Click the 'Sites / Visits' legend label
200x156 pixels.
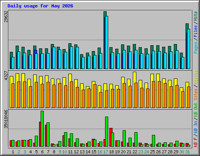(196, 85)
